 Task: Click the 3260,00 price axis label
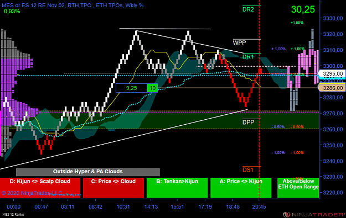coord(333,129)
